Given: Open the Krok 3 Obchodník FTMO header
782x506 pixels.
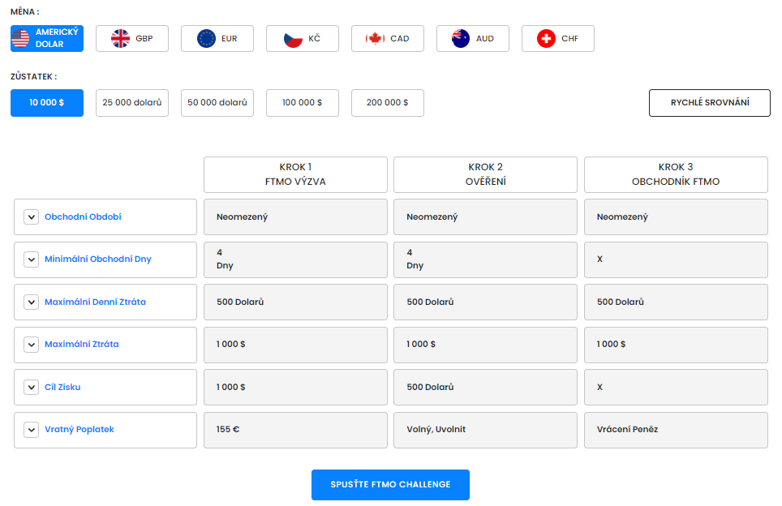Looking at the screenshot, I should pyautogui.click(x=676, y=174).
